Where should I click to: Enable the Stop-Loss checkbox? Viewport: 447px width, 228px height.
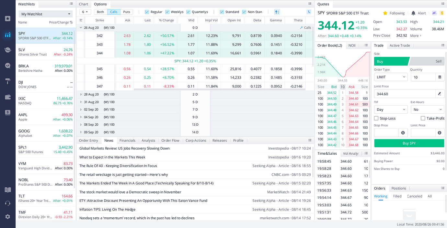click(x=376, y=118)
